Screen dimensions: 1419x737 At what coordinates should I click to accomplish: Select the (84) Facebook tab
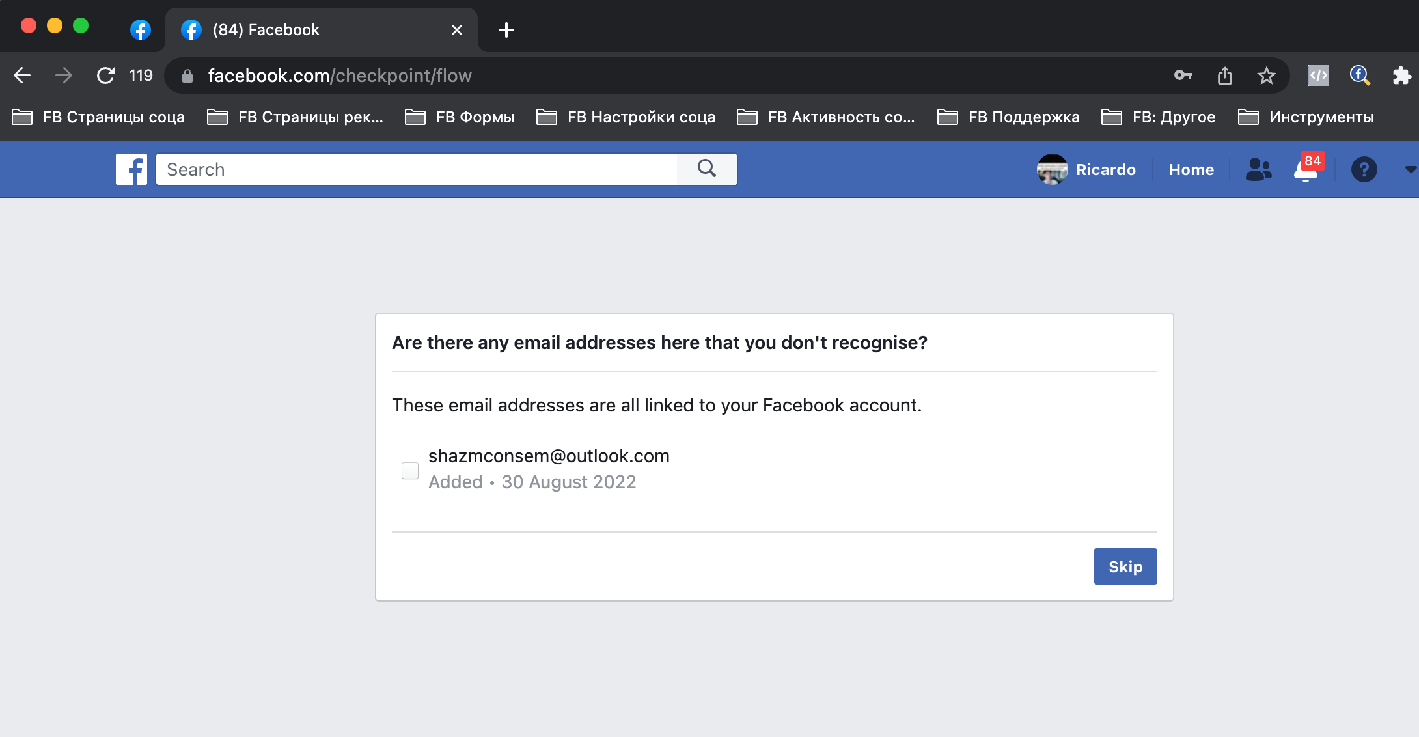coord(322,30)
